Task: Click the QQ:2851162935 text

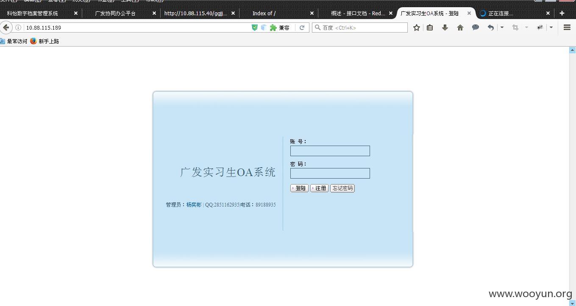Action: tap(222, 205)
